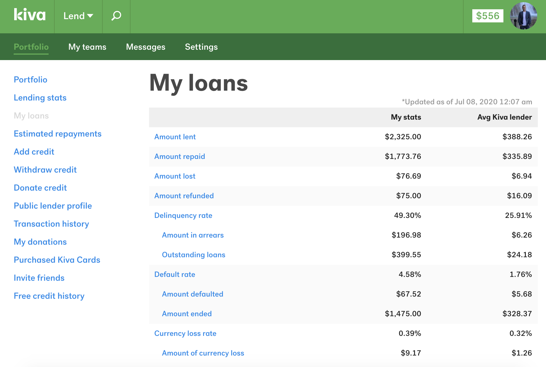546x367 pixels.
Task: View Purchased Kiva Cards
Action: pyautogui.click(x=57, y=260)
